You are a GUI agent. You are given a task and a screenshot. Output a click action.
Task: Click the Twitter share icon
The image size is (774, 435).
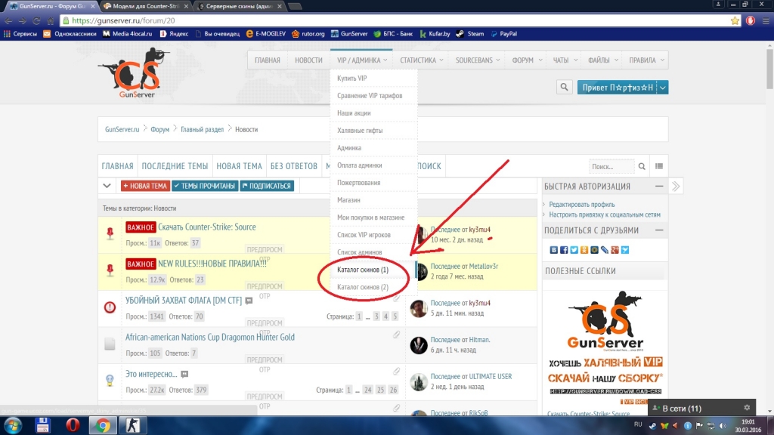pyautogui.click(x=574, y=250)
